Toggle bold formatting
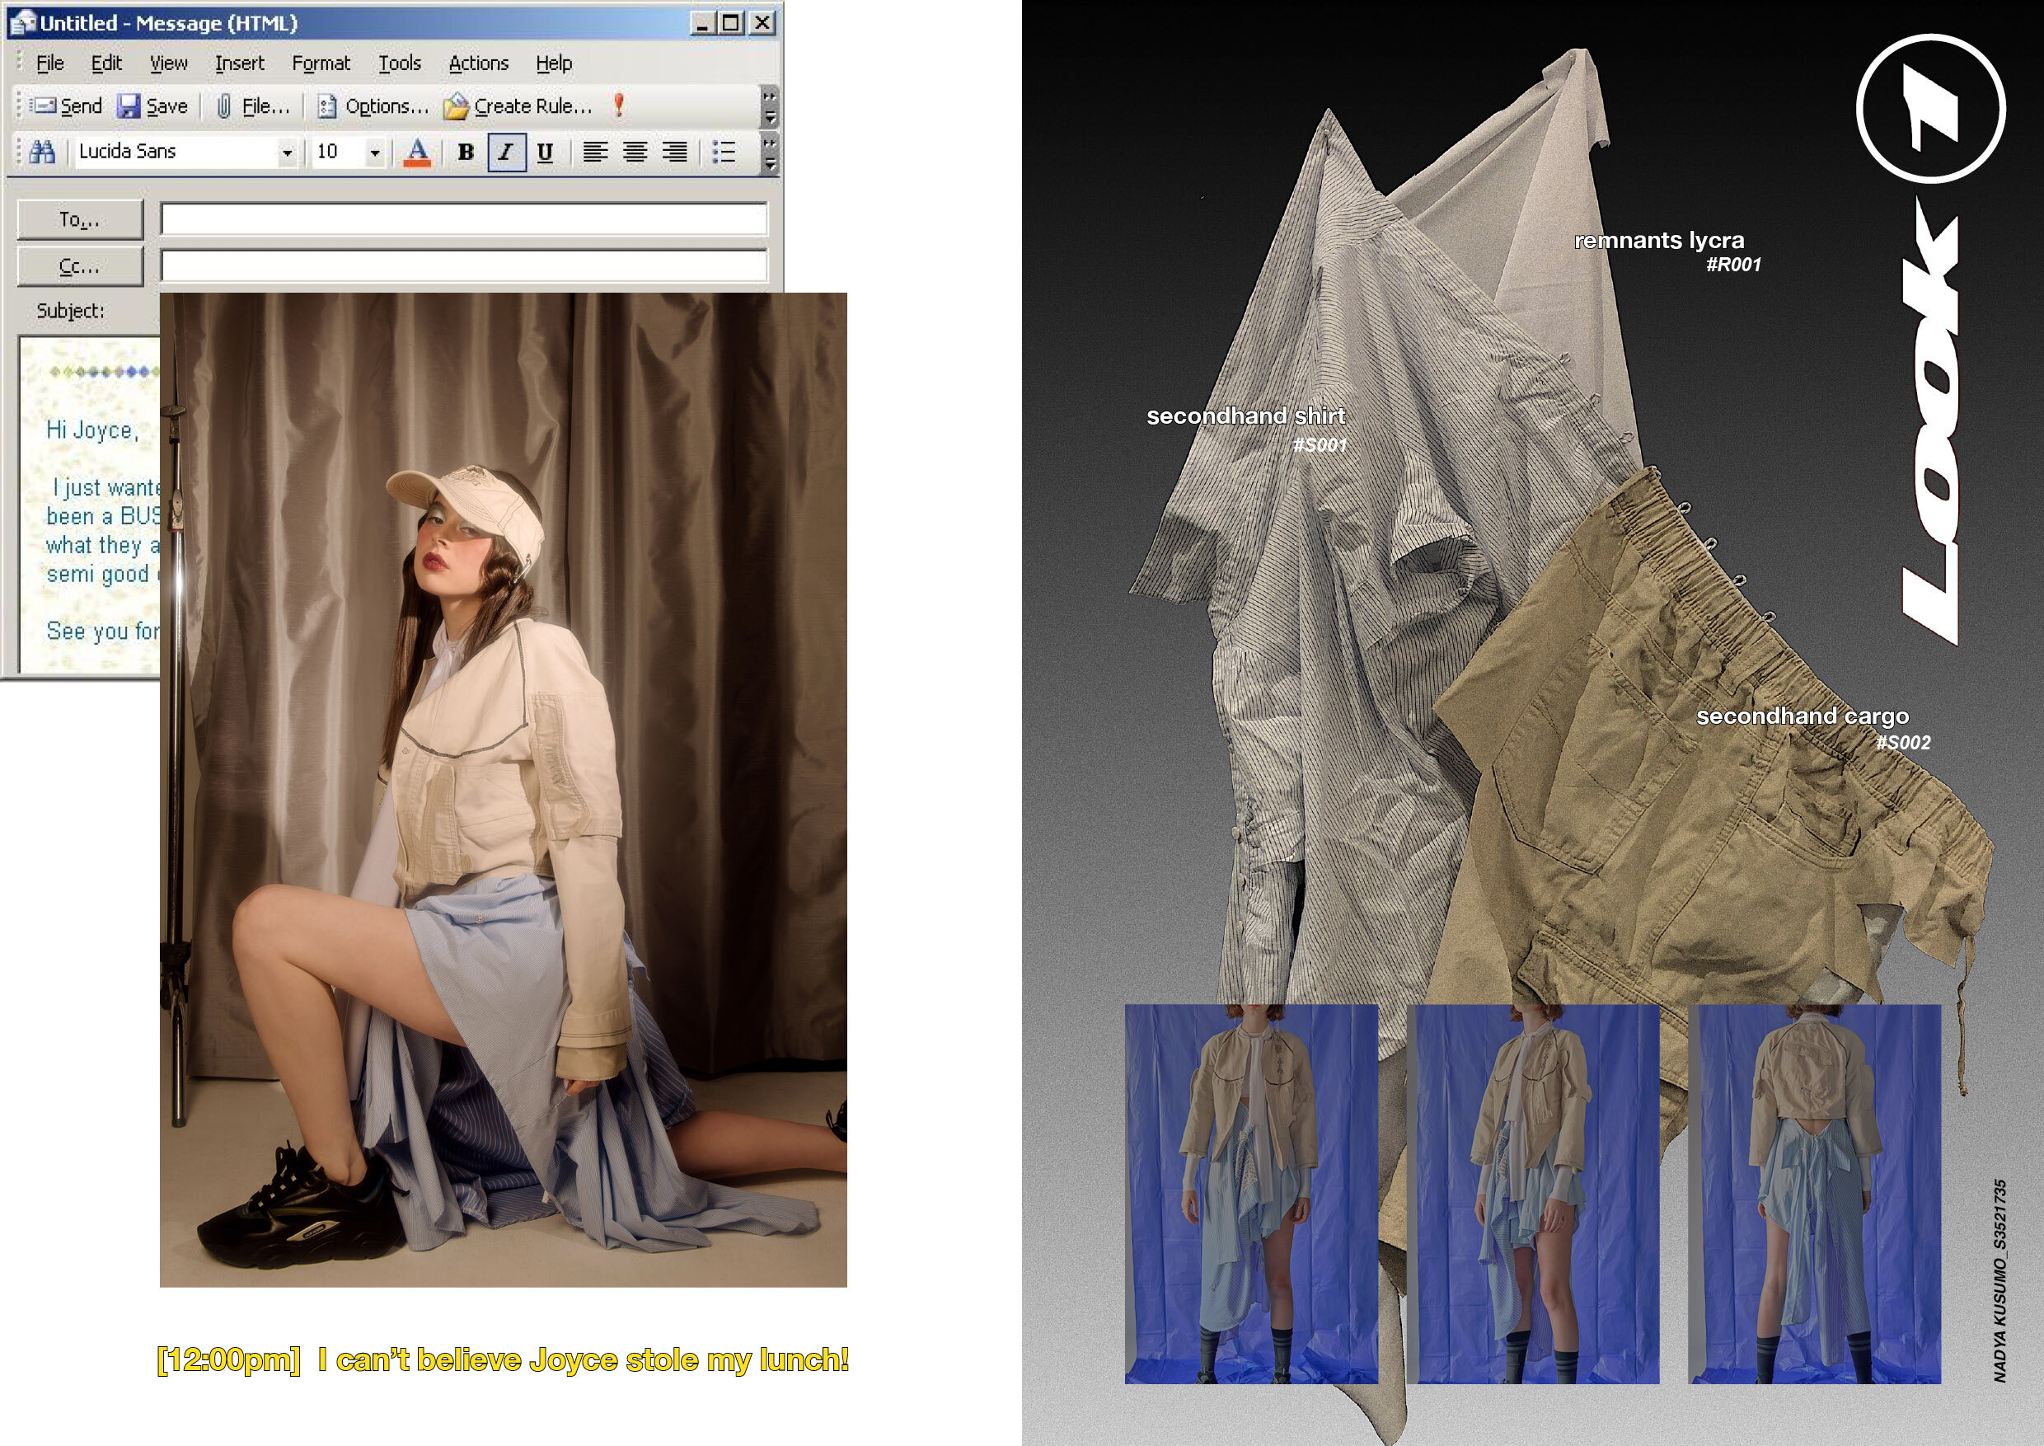 (x=466, y=153)
